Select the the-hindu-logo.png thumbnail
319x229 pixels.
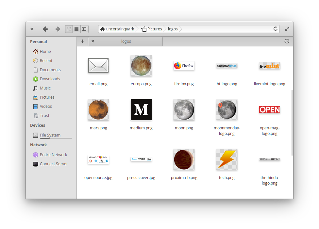click(270, 159)
